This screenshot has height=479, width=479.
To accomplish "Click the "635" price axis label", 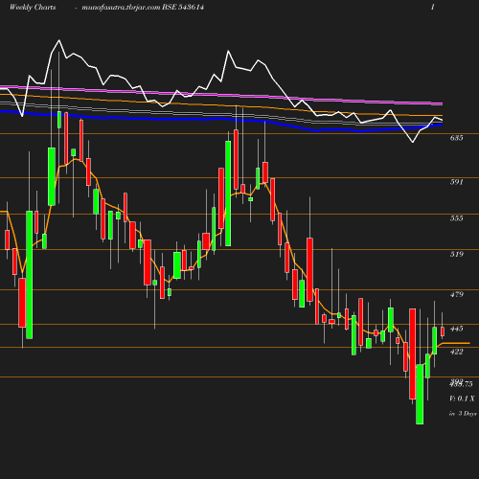I will click(456, 138).
